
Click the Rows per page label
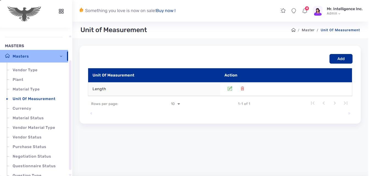coord(105,104)
